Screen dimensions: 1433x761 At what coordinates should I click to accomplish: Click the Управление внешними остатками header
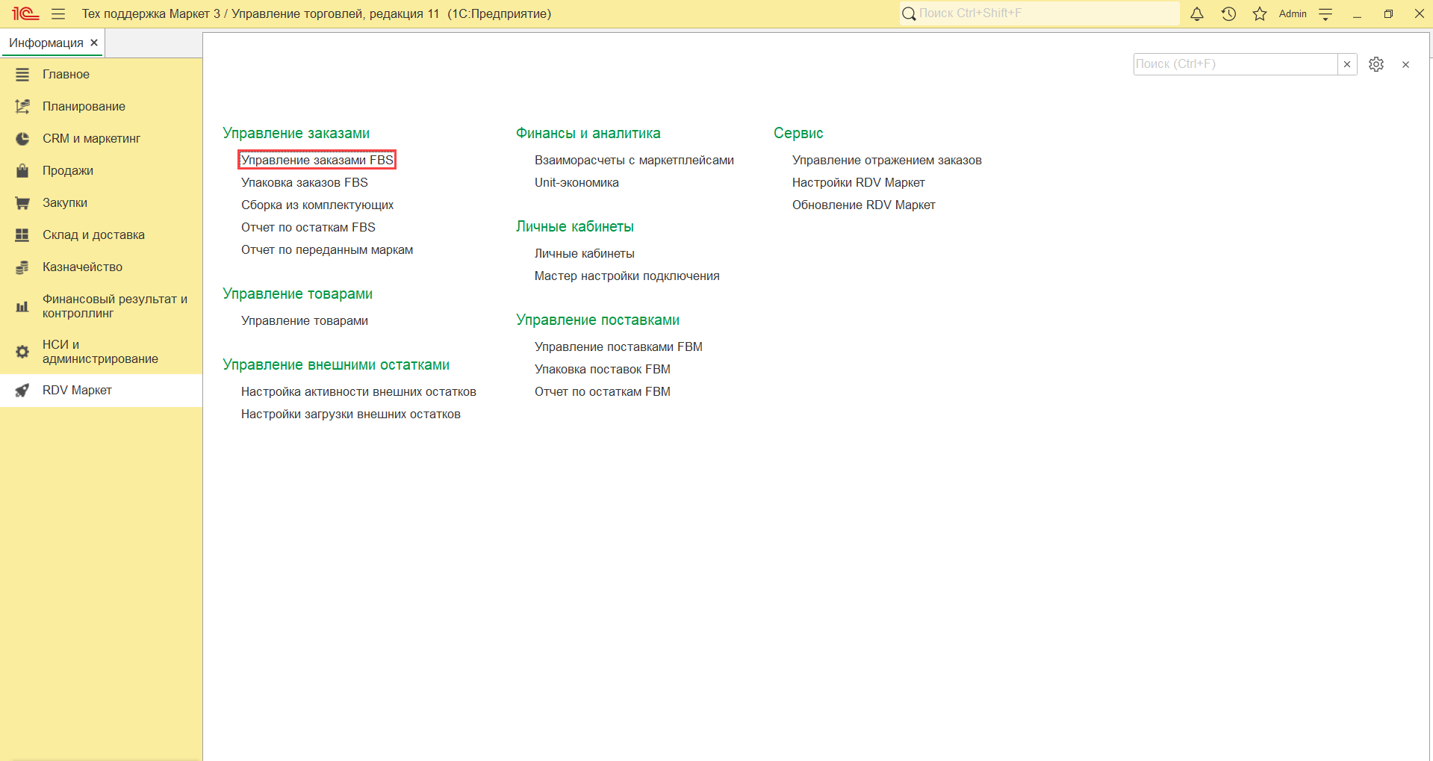[x=336, y=364]
